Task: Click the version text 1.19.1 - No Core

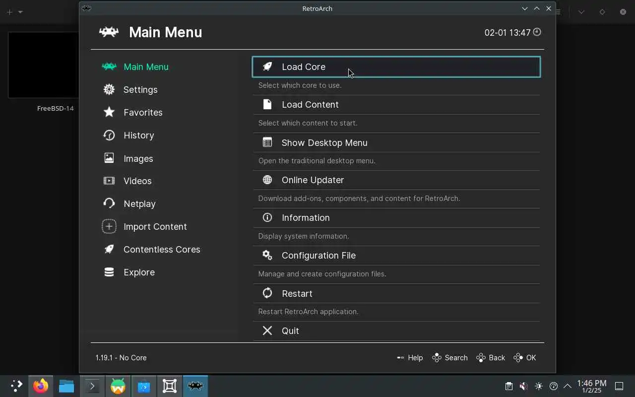Action: coord(121,358)
